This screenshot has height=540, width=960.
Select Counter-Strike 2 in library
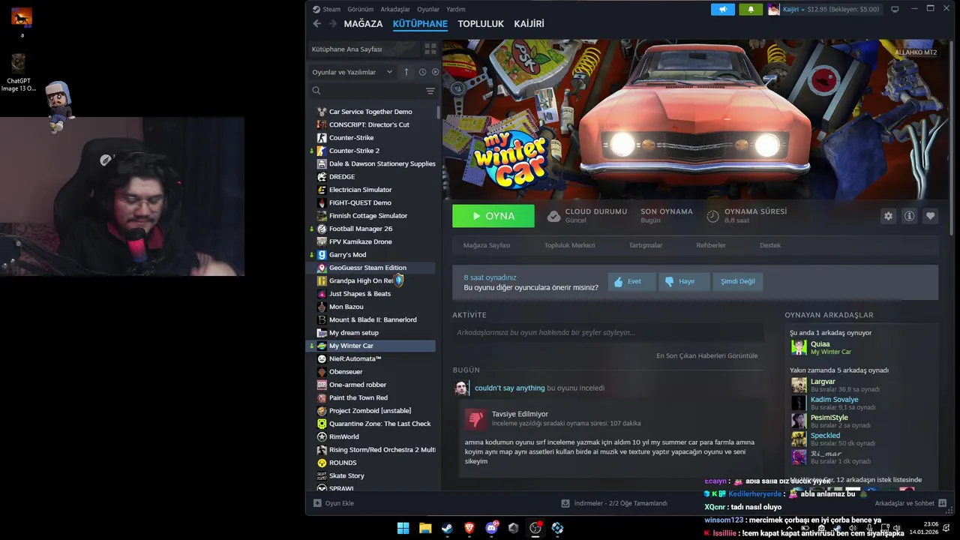(x=373, y=151)
